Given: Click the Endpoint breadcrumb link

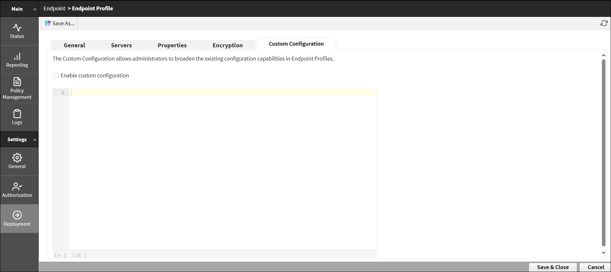Looking at the screenshot, I should pyautogui.click(x=55, y=8).
